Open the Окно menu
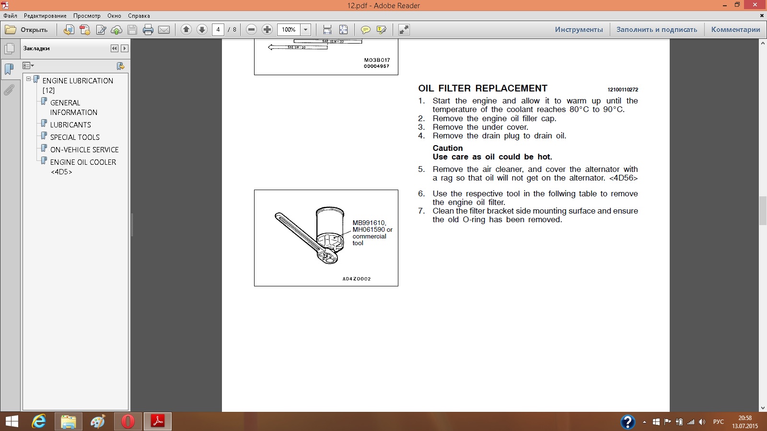 [x=114, y=16]
